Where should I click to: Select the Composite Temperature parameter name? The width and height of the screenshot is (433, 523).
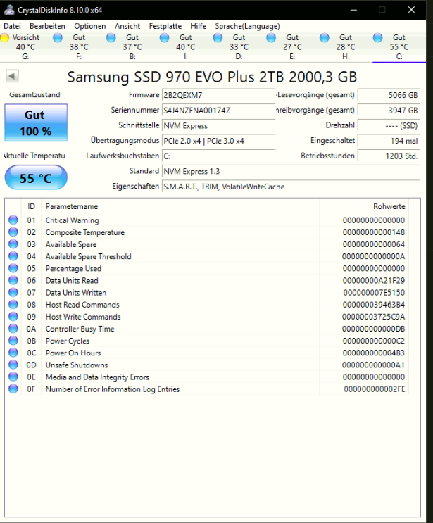point(85,232)
